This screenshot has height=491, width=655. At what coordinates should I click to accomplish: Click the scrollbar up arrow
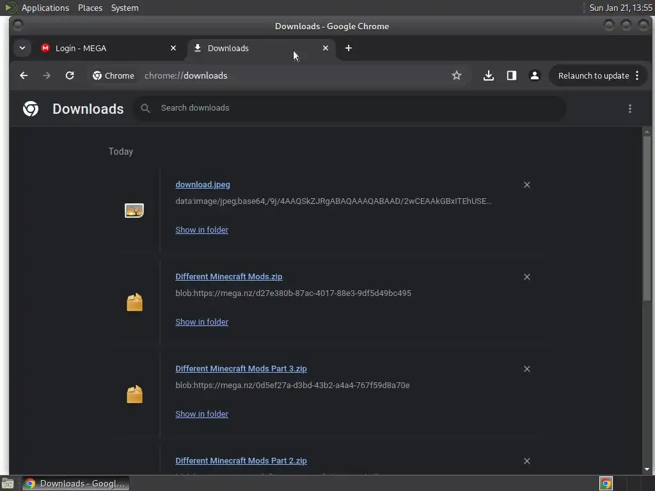click(x=647, y=132)
